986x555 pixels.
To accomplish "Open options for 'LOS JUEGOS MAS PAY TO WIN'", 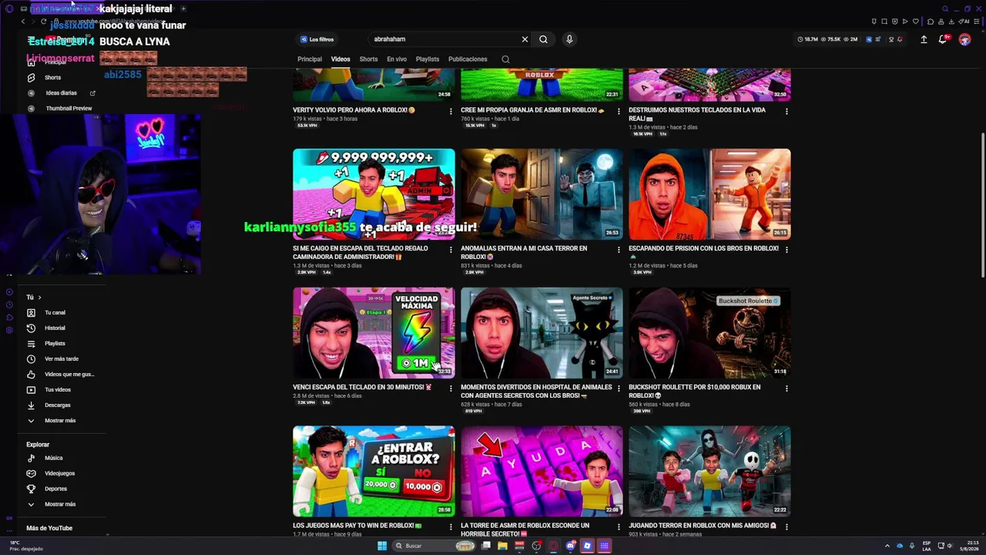I will [x=451, y=527].
